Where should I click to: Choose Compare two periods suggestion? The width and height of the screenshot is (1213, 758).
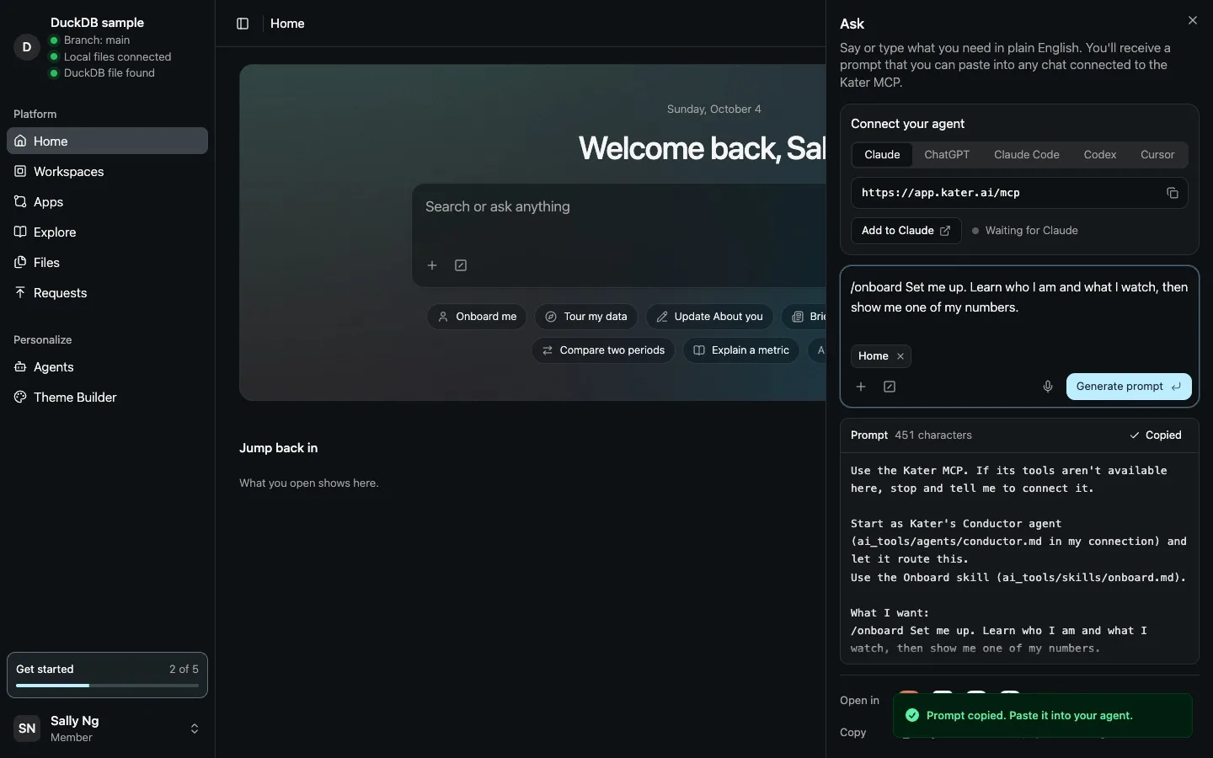point(603,350)
